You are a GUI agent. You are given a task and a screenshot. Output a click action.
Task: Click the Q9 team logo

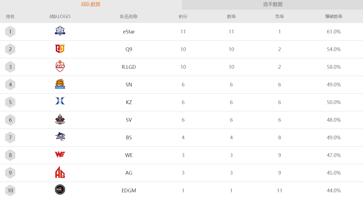point(60,49)
